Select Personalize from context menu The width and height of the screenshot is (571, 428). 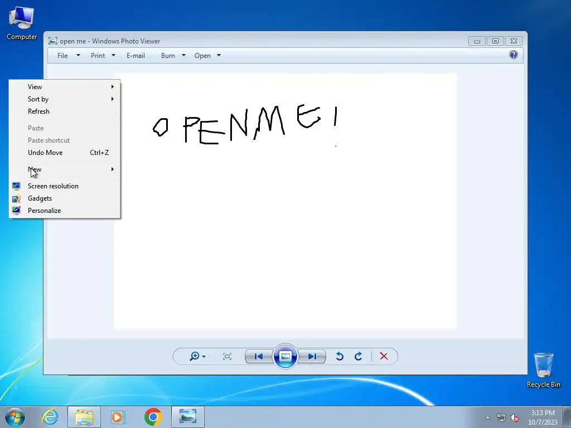point(65,210)
